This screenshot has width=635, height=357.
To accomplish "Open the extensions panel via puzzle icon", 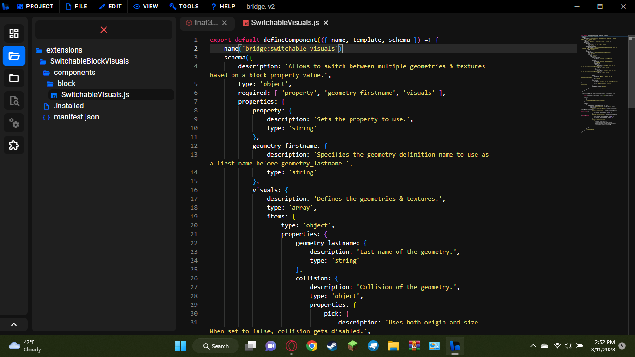I will [x=14, y=145].
